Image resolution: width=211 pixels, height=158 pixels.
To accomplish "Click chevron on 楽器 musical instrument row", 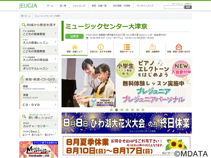I will point(56,87).
